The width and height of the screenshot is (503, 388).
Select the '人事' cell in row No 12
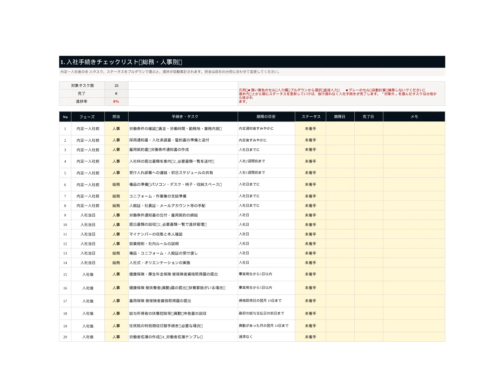[x=116, y=244]
